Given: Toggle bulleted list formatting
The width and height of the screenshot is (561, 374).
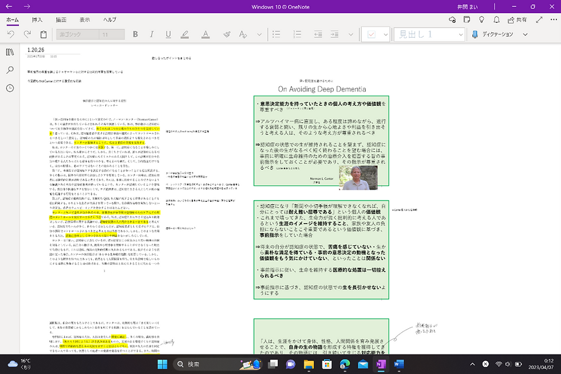Looking at the screenshot, I should pyautogui.click(x=276, y=34).
